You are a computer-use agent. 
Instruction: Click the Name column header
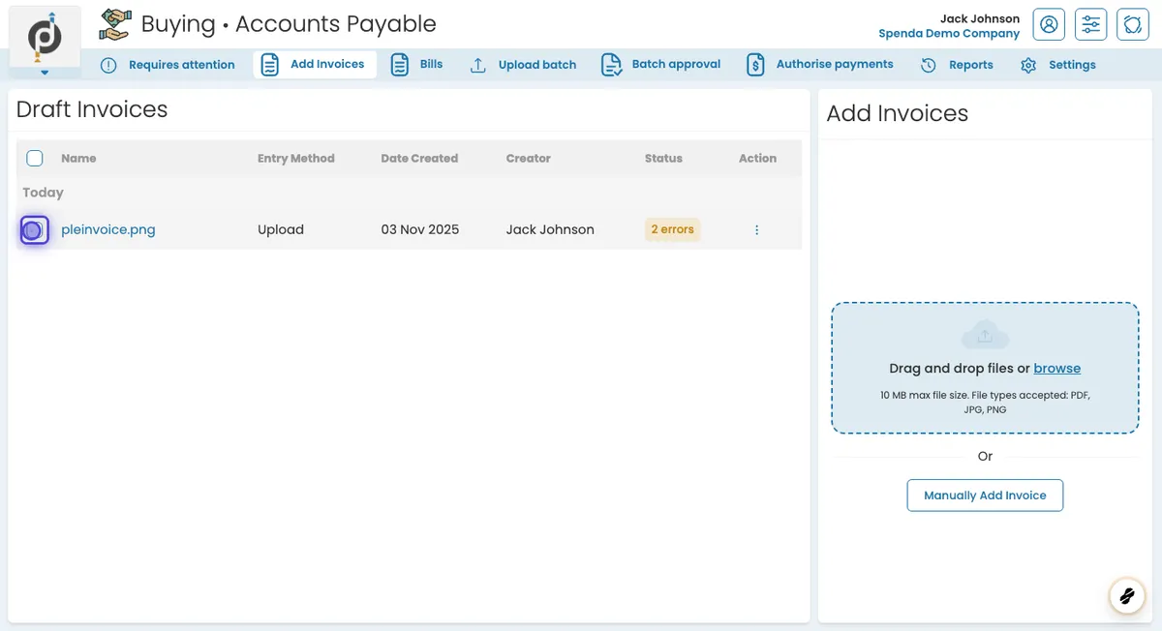click(x=78, y=158)
